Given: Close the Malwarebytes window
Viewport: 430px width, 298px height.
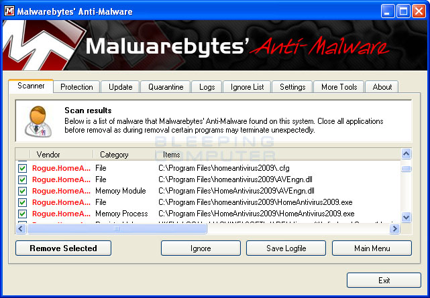Looking at the screenshot, I should pos(419,11).
